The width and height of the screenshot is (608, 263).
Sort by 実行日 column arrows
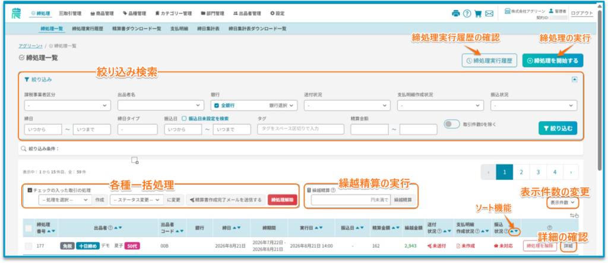click(x=319, y=228)
